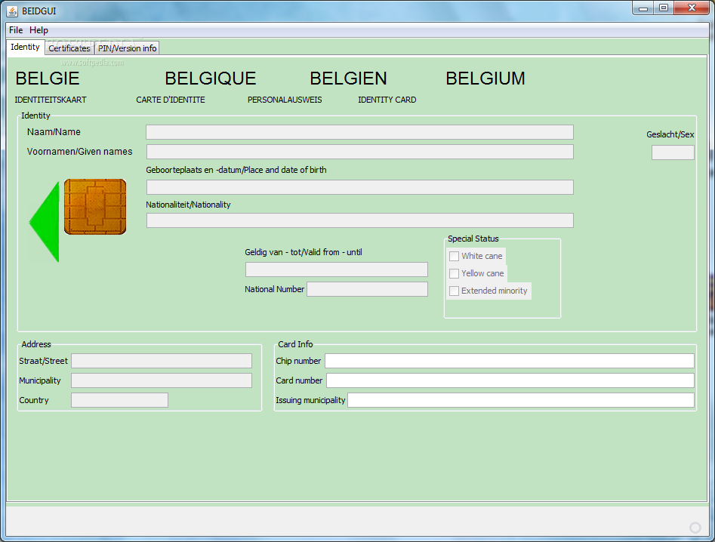Click the Geslacht/Sex field
This screenshot has height=542, width=715.
[673, 152]
